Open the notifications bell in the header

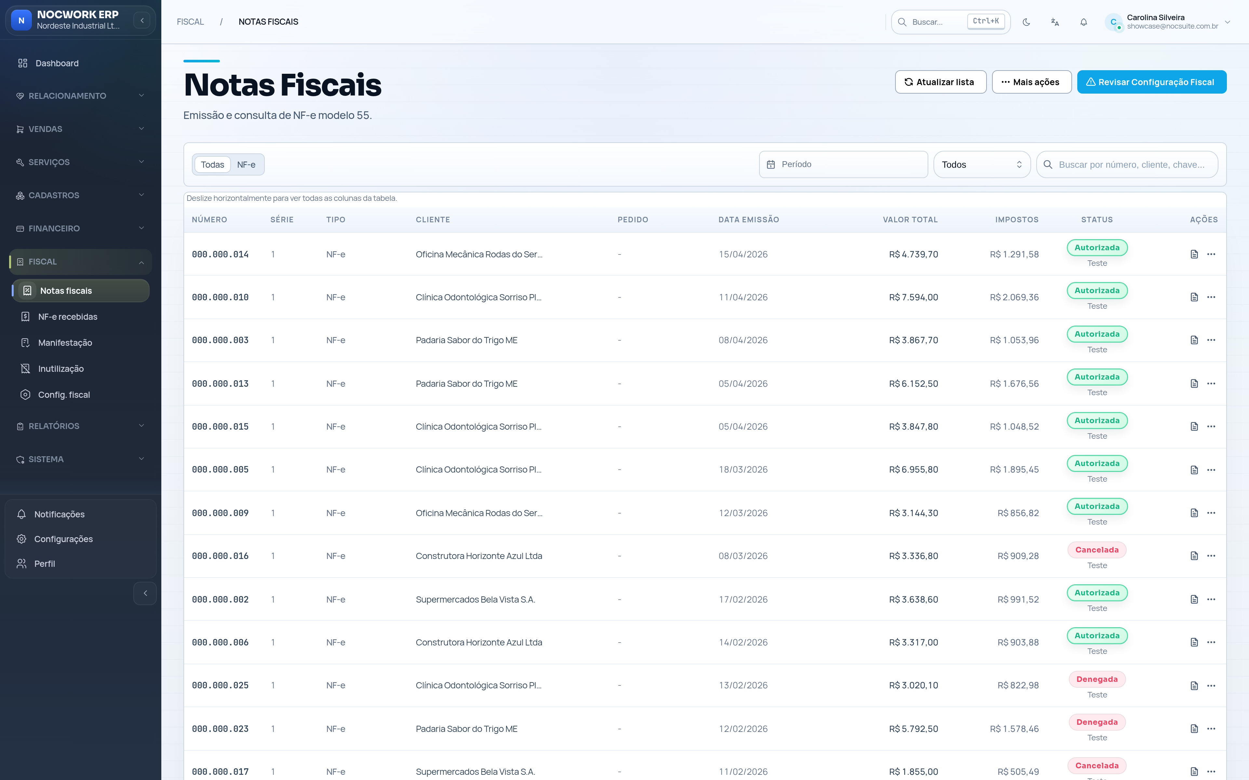1083,22
